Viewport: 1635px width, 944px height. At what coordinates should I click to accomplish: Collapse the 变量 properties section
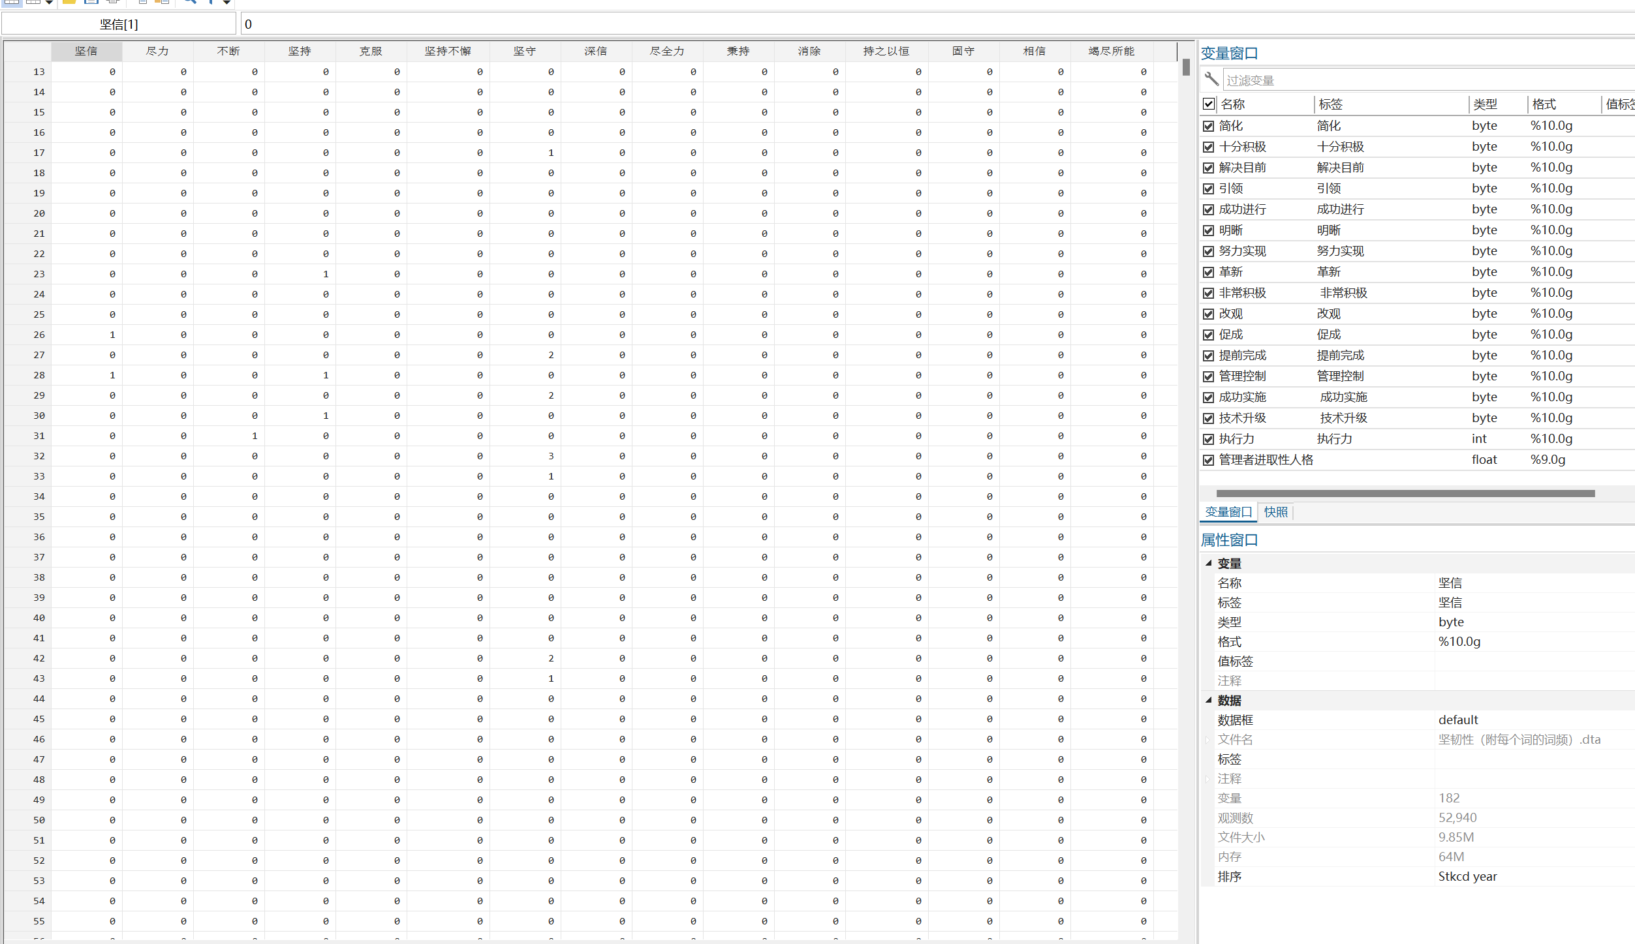[1209, 563]
